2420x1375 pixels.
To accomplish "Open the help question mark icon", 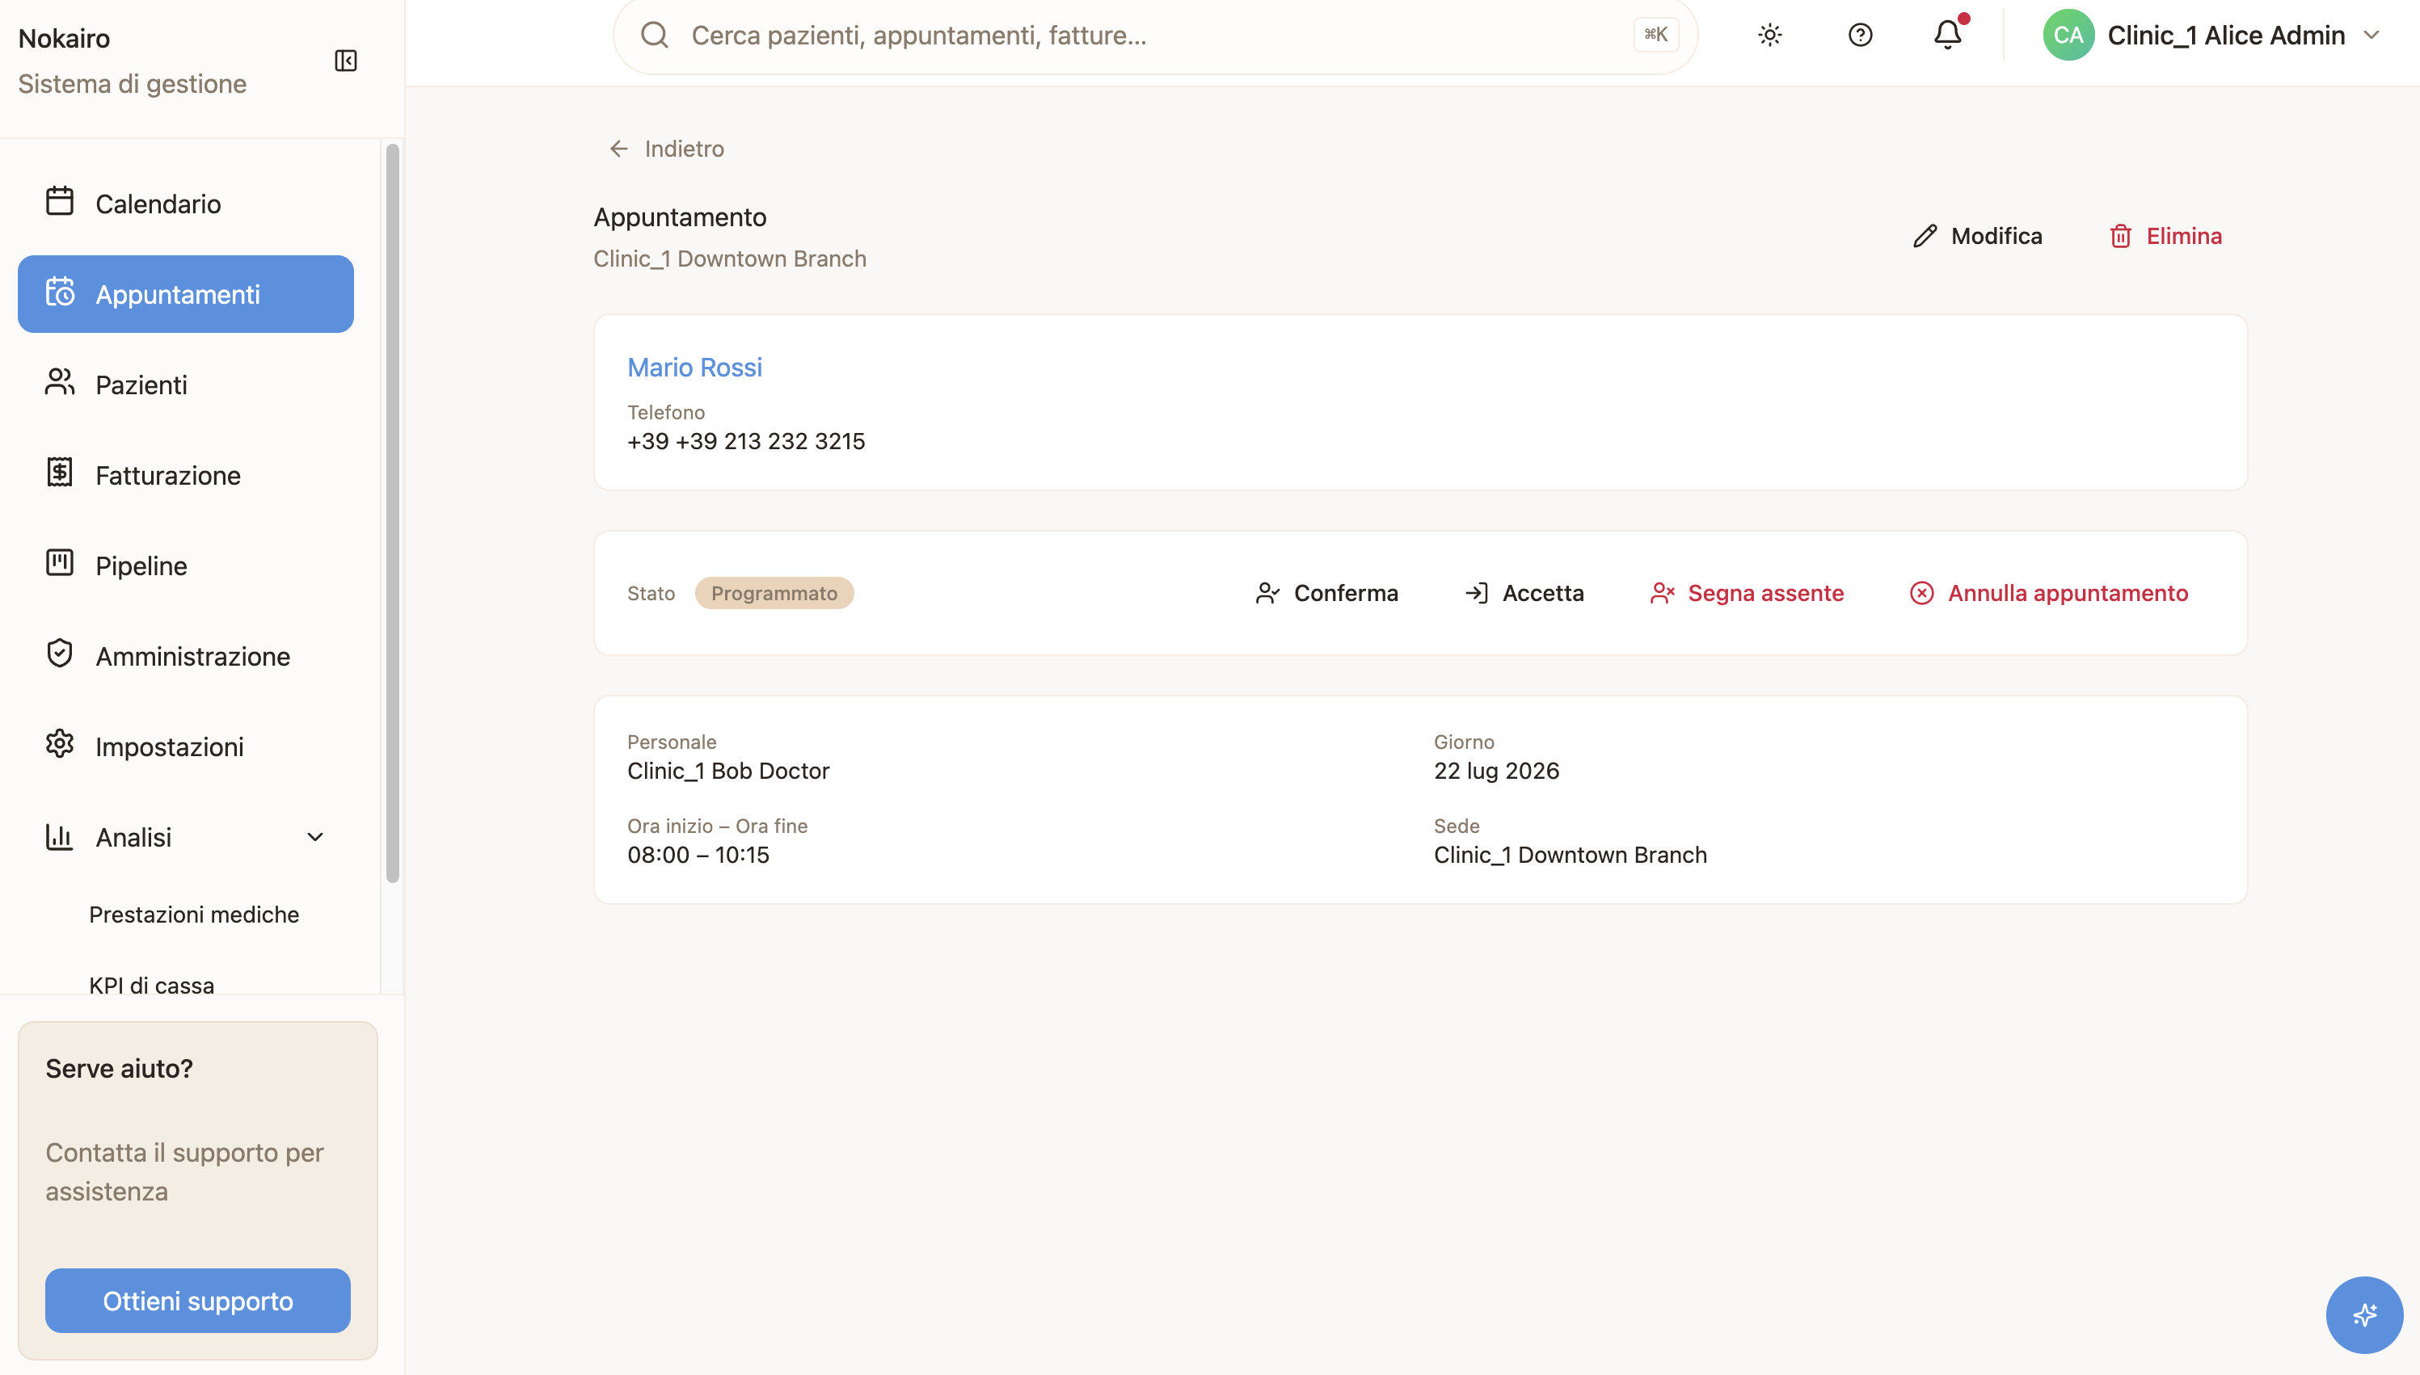I will [x=1860, y=36].
